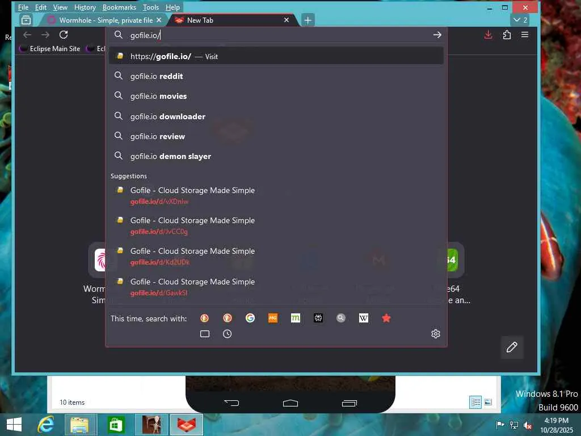This screenshot has height=436, width=581.
Task: Switch to the Wormhole tab
Action: (x=105, y=20)
